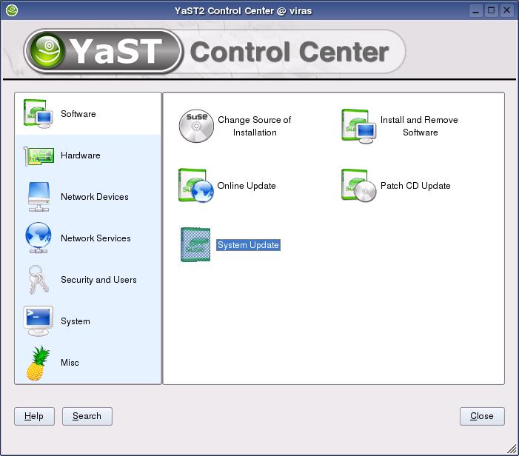Start the Online Update globe icon
The width and height of the screenshot is (519, 456).
(x=196, y=186)
